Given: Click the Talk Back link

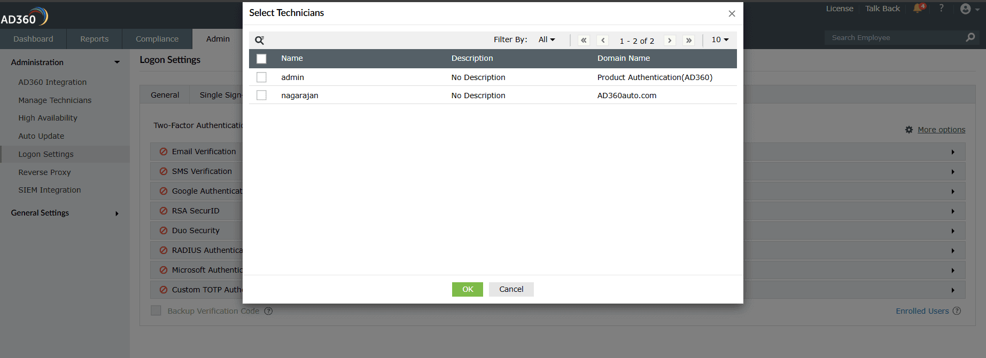Looking at the screenshot, I should point(883,9).
